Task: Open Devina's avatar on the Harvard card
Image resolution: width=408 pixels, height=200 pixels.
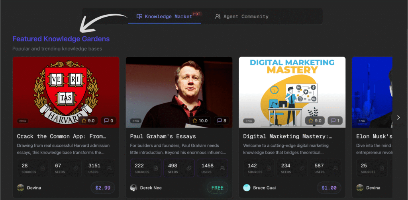Action: (x=21, y=188)
